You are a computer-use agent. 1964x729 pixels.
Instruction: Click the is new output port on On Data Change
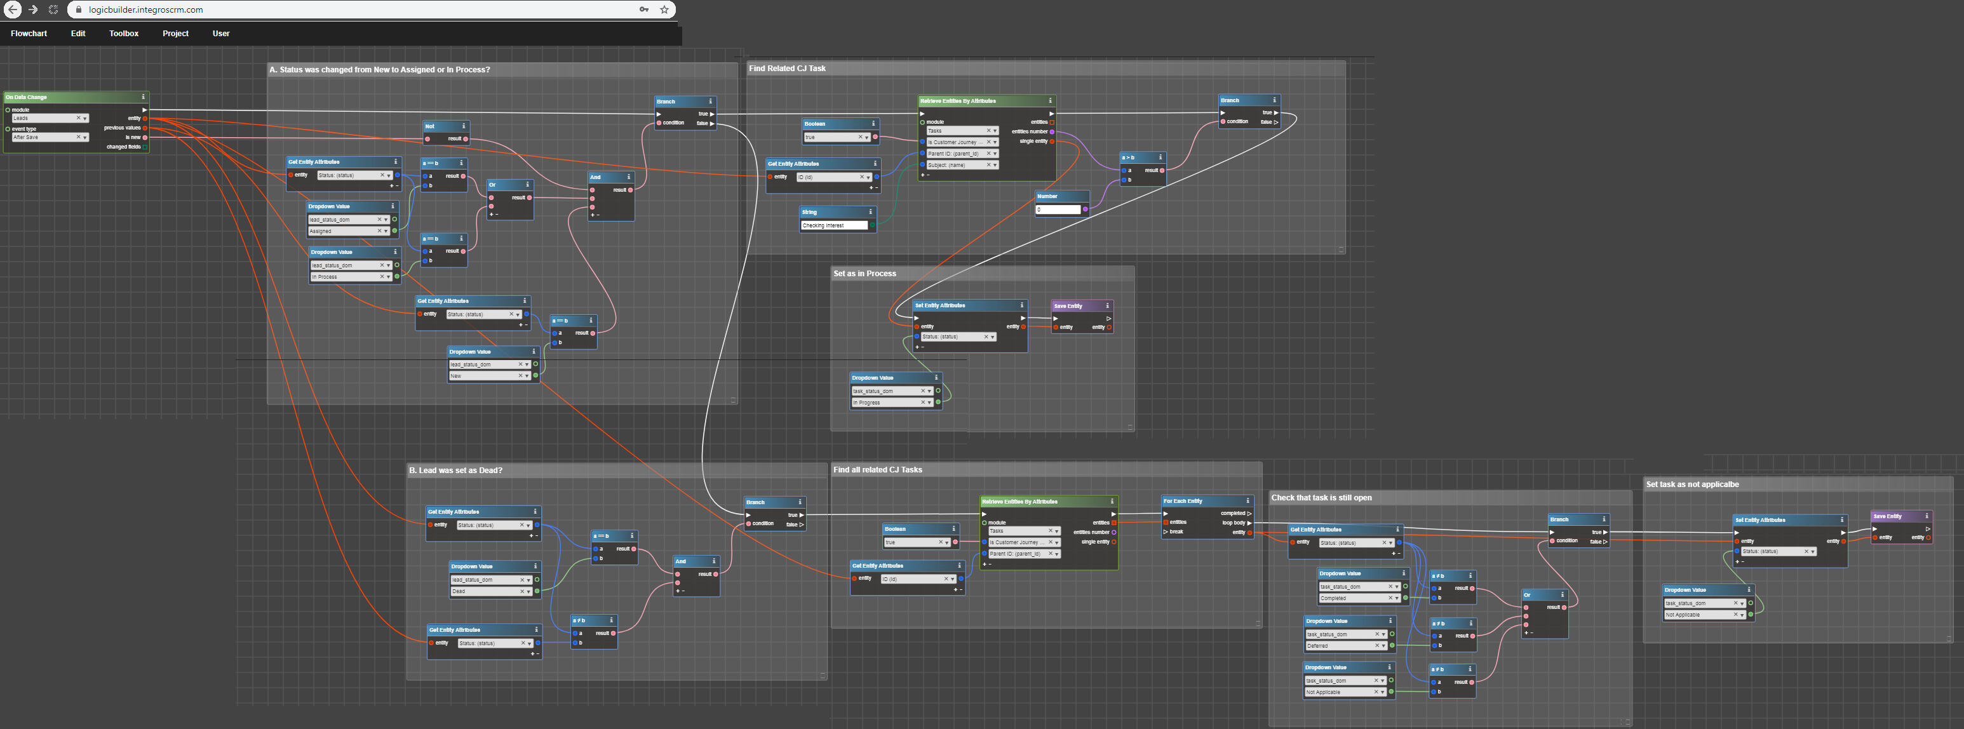click(145, 137)
